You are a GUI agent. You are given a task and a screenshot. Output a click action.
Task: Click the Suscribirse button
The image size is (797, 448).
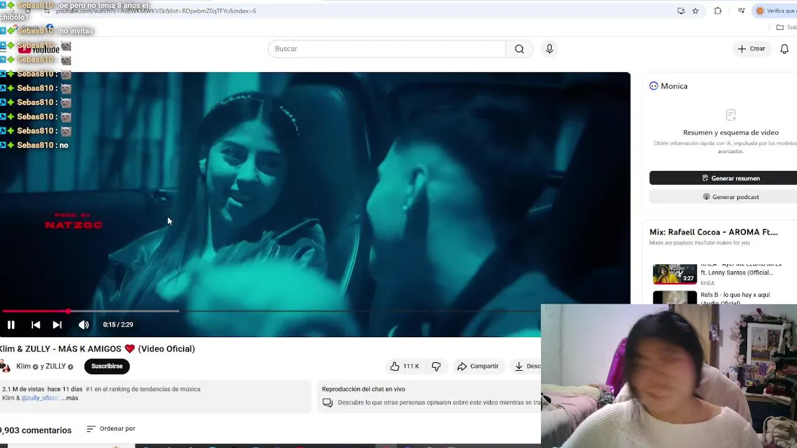107,366
